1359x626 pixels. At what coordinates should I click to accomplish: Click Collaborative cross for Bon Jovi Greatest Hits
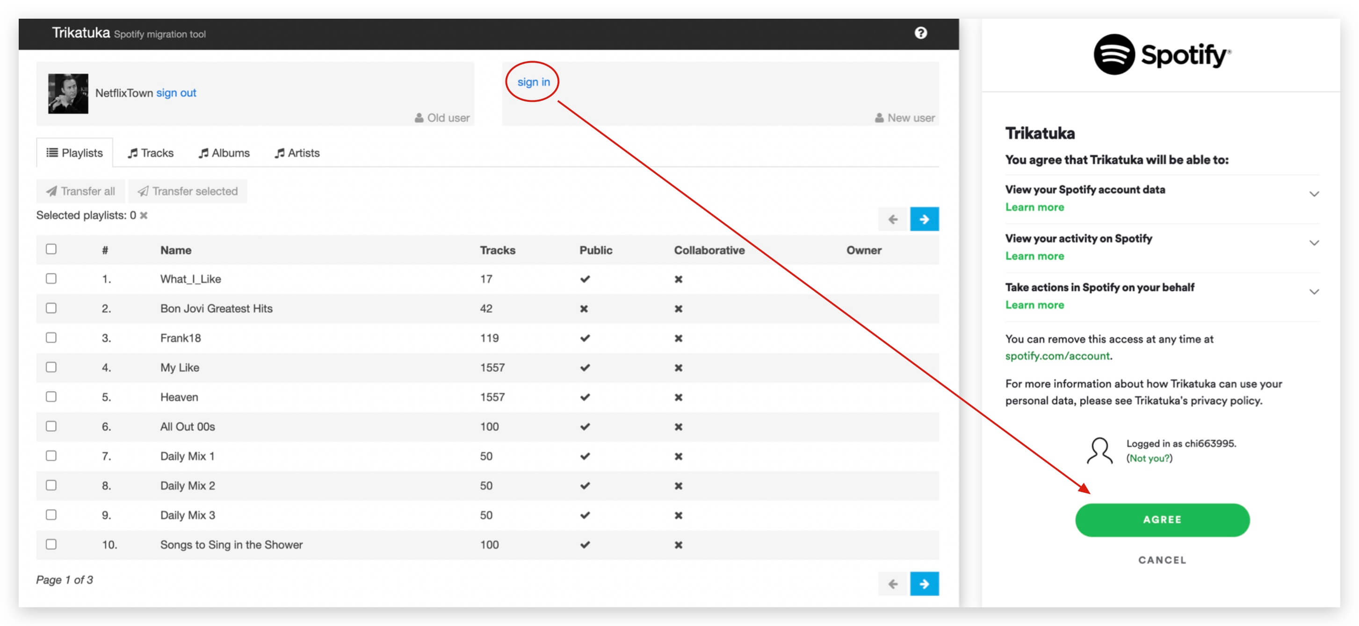pyautogui.click(x=678, y=308)
